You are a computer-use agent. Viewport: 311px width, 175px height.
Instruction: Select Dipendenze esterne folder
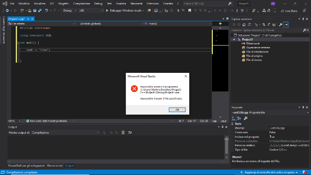[x=258, y=48]
